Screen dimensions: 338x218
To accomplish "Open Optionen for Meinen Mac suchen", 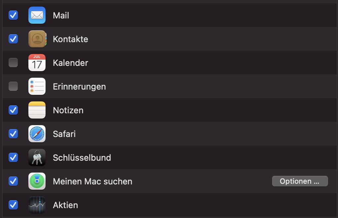I will [300, 181].
